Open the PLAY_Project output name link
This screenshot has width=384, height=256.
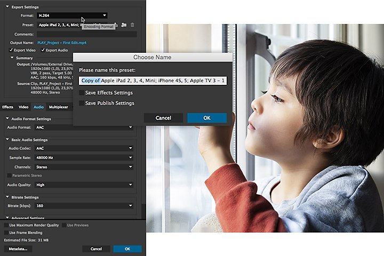[62, 43]
